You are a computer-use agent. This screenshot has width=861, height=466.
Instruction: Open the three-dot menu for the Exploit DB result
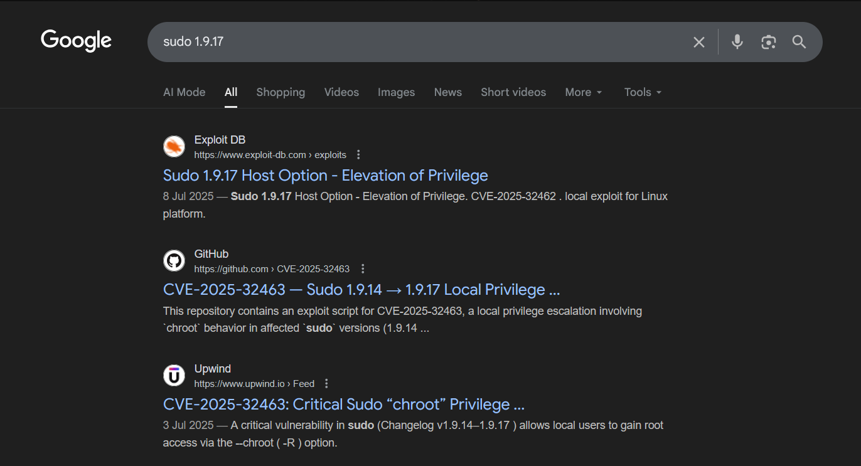tap(358, 154)
